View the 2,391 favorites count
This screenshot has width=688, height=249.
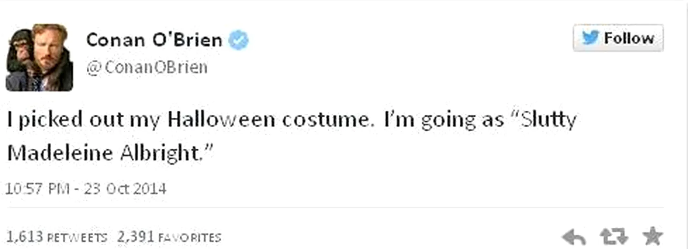pyautogui.click(x=136, y=237)
